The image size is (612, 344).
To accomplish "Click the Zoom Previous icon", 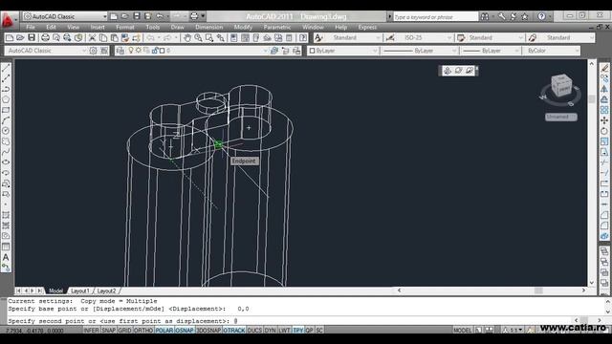I will point(221,38).
